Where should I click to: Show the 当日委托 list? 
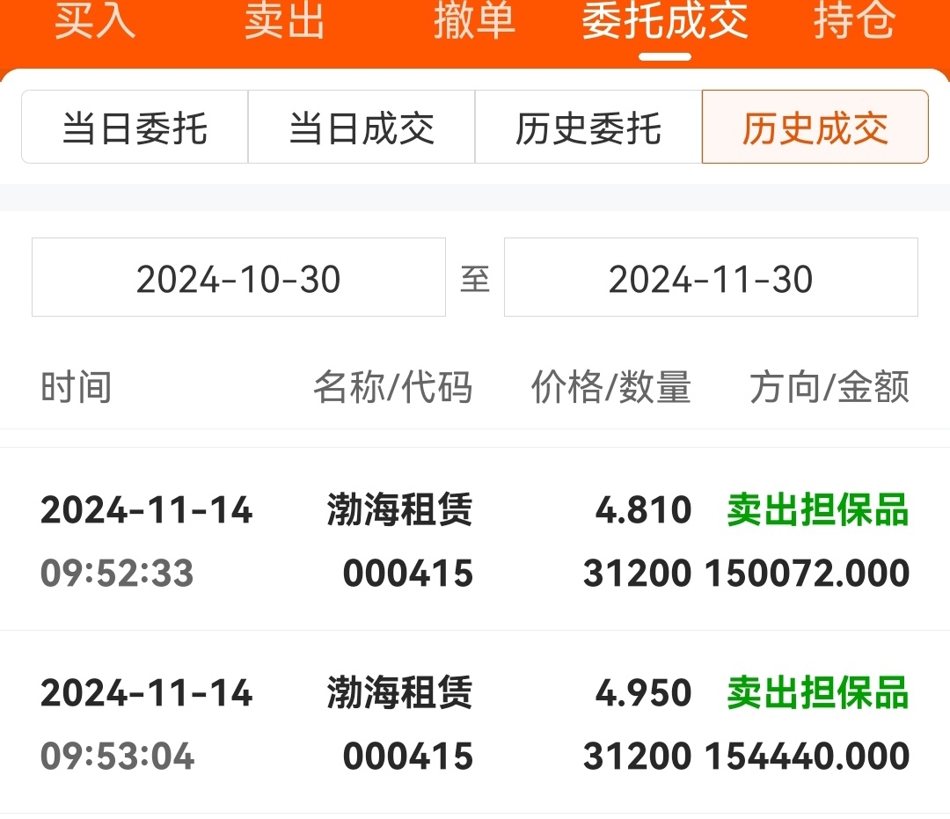point(135,128)
